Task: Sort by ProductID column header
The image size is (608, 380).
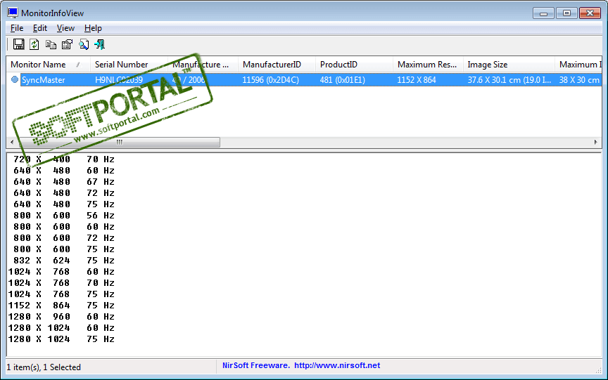Action: 354,65
